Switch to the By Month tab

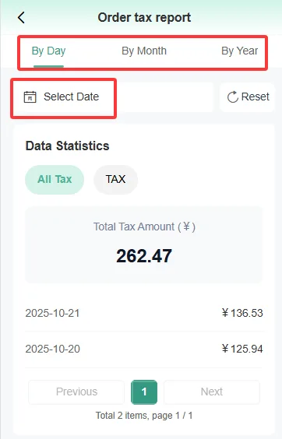pyautogui.click(x=144, y=51)
